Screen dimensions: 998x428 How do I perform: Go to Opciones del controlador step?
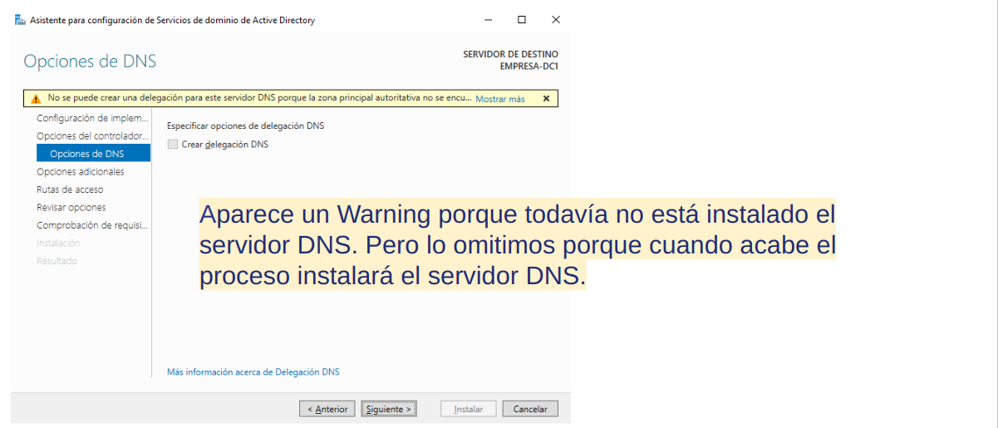click(x=92, y=135)
